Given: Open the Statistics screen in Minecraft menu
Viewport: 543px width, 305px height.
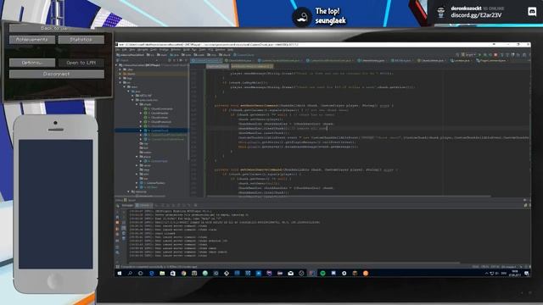Looking at the screenshot, I should point(81,40).
